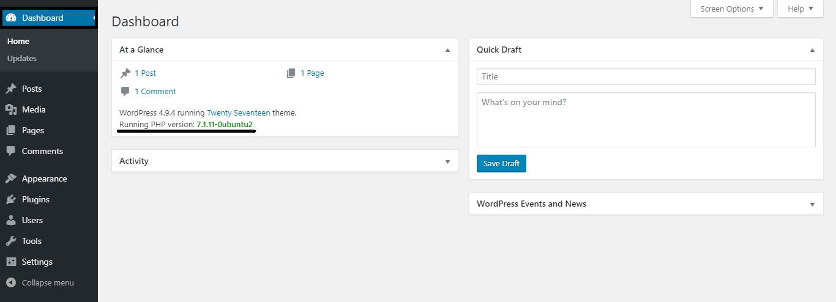Collapse the admin menu with arrow icon
The image size is (836, 302).
[10, 282]
